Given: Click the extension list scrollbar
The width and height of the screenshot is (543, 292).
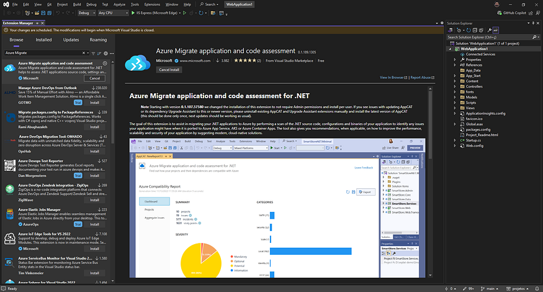Looking at the screenshot, I should click(x=112, y=104).
